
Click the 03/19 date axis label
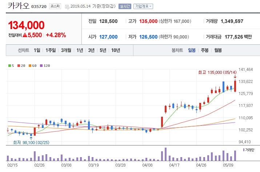(x=93, y=165)
